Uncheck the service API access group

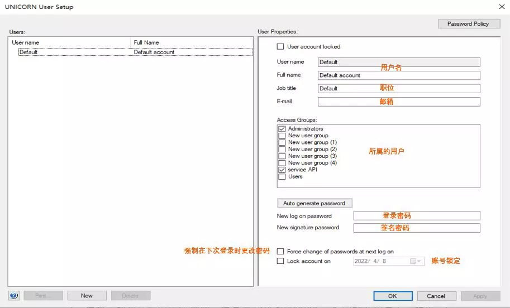(x=282, y=170)
